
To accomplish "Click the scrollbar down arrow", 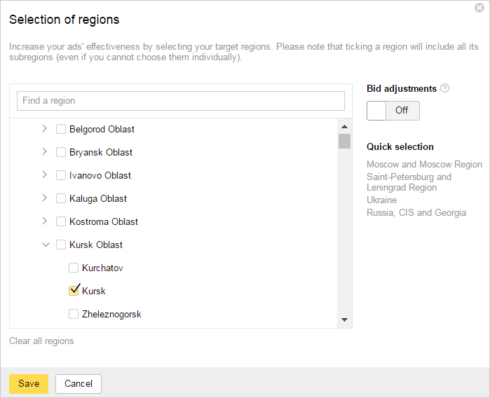I will click(344, 320).
